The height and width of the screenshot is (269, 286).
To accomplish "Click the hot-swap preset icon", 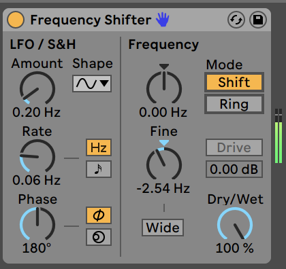I will click(236, 20).
